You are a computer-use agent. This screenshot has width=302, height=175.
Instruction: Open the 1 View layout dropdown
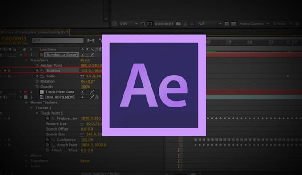(282, 24)
